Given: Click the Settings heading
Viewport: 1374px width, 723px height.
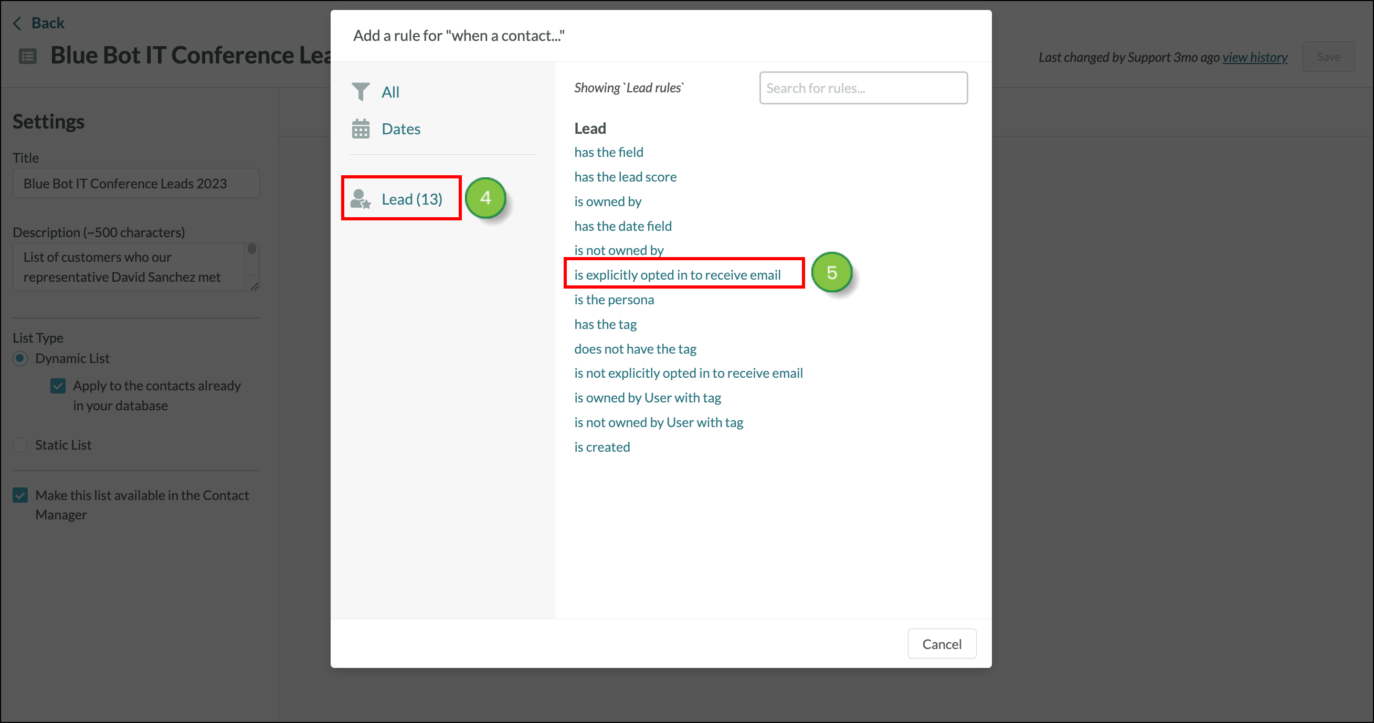Looking at the screenshot, I should point(48,122).
